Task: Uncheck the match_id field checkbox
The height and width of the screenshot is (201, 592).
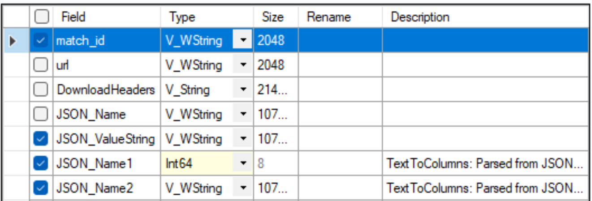Action: (41, 41)
